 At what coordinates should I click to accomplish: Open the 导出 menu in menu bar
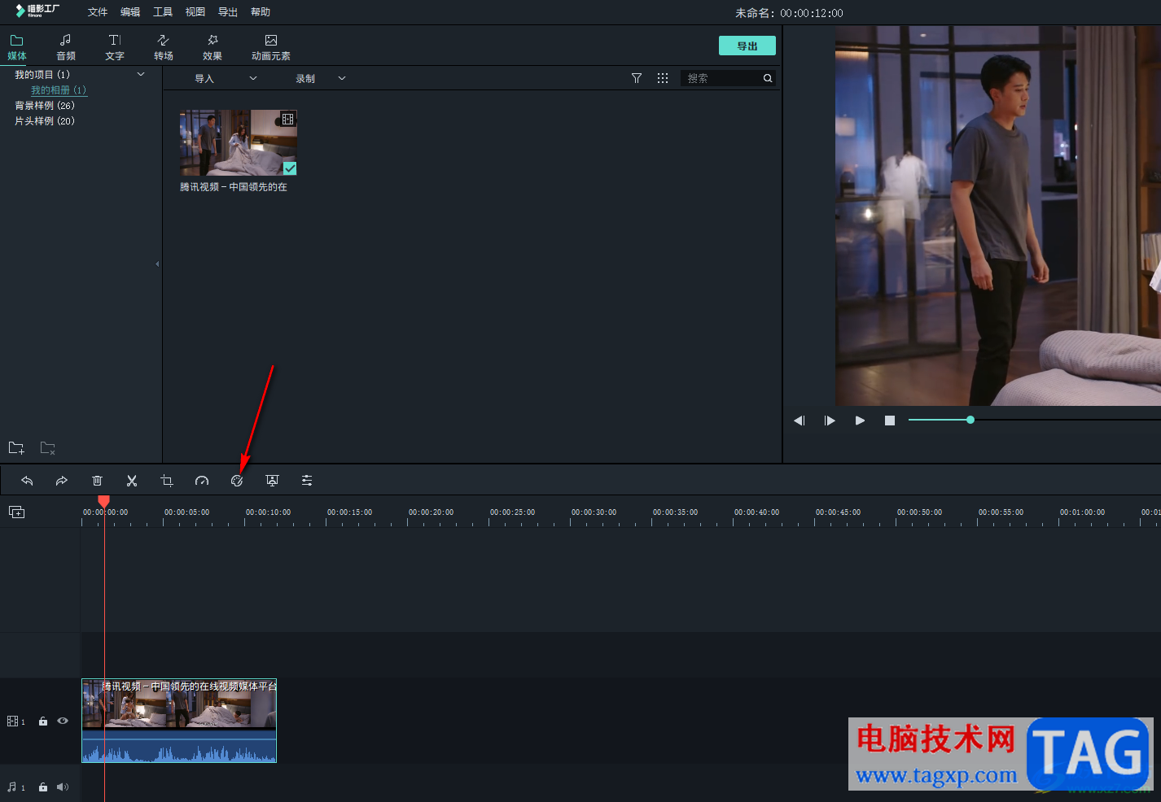(228, 12)
